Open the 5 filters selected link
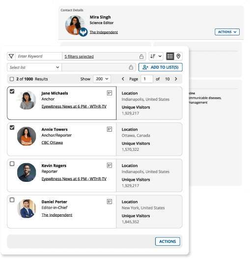Viewport: 250px width, 259px height. [x=79, y=57]
